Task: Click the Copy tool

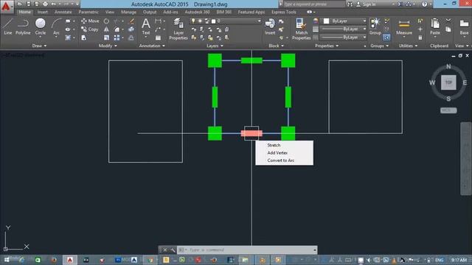Action: point(90,29)
